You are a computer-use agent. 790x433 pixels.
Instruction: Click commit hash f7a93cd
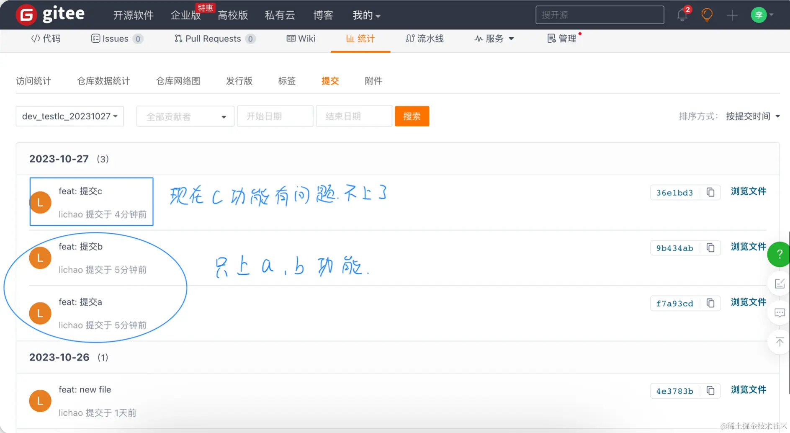point(674,303)
